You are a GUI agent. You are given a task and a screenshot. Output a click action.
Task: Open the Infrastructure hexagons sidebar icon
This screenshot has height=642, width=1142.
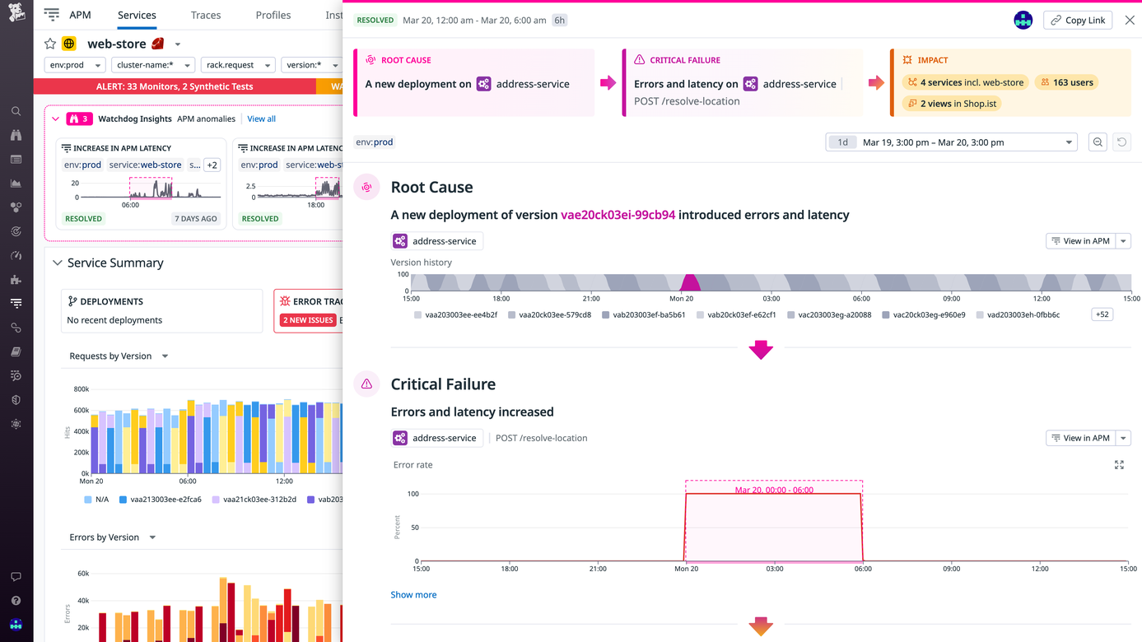(16, 207)
